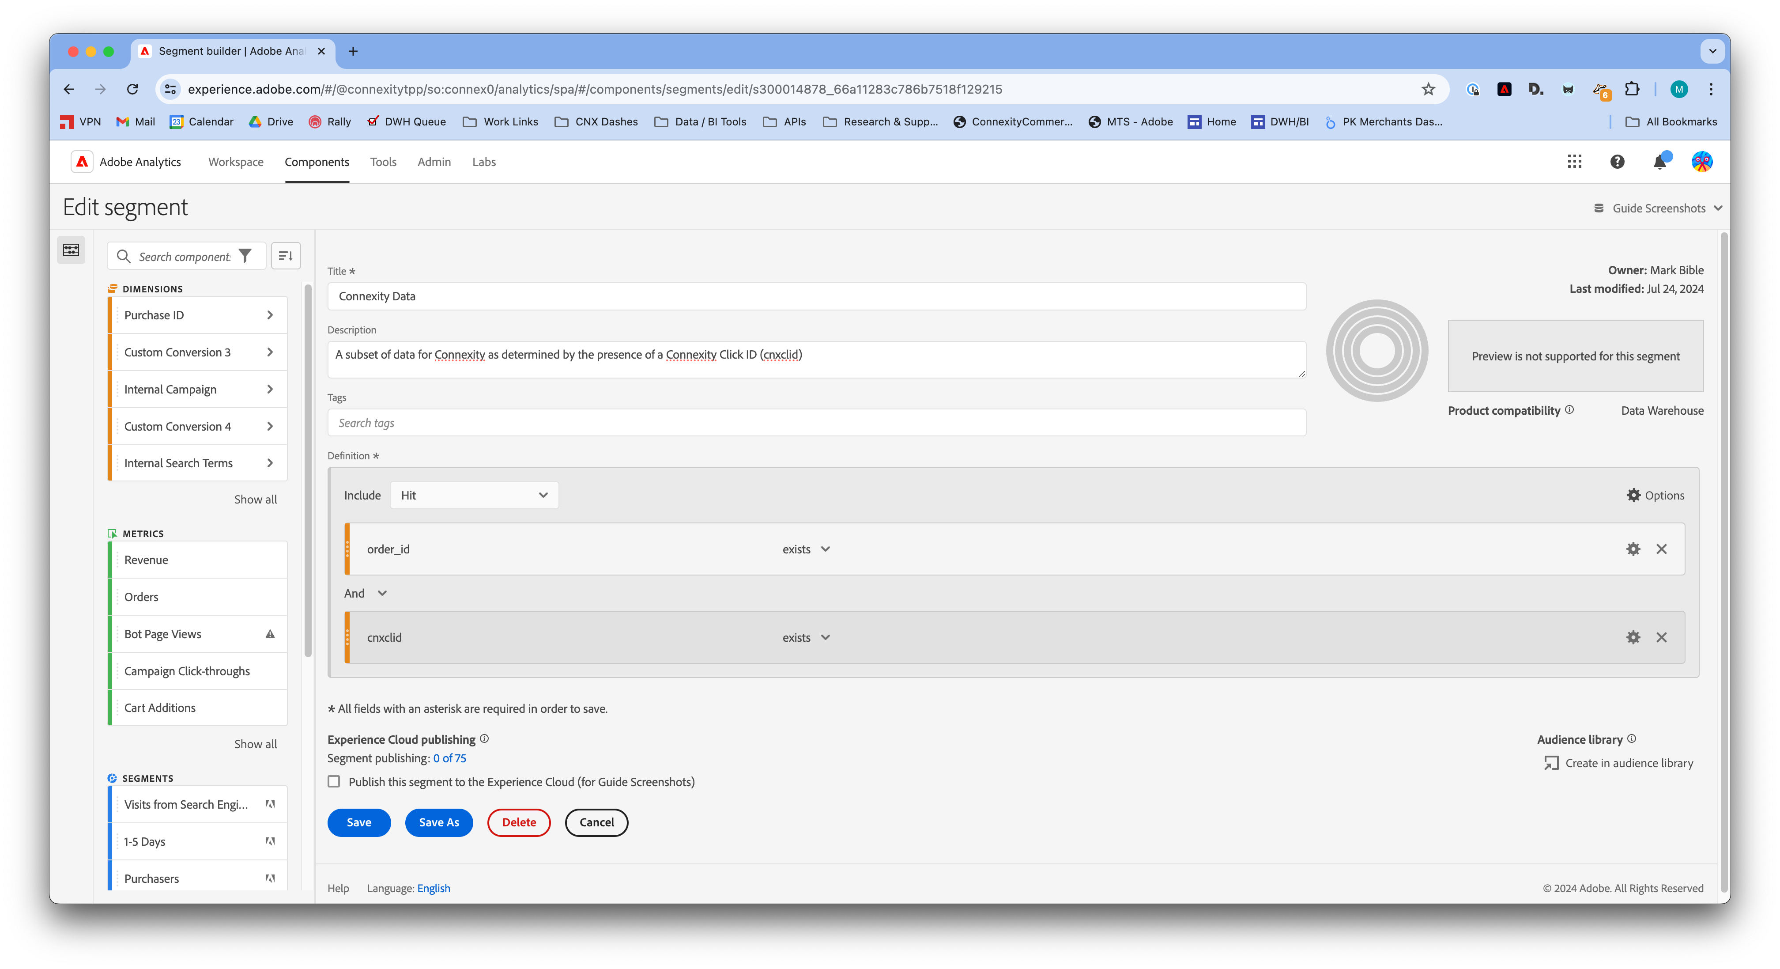This screenshot has width=1780, height=969.
Task: Click the Title field Connexity Data
Action: (x=816, y=296)
